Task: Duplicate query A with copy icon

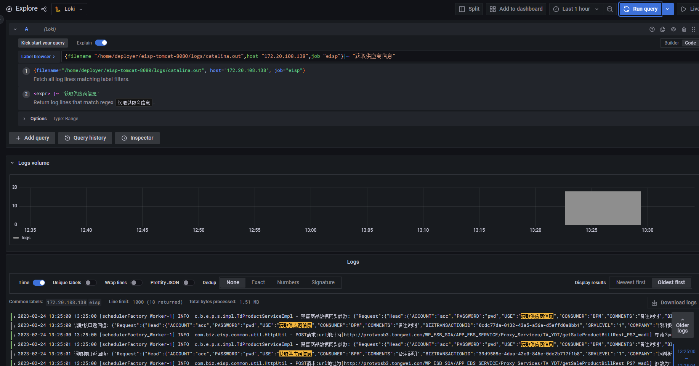Action: 663,29
